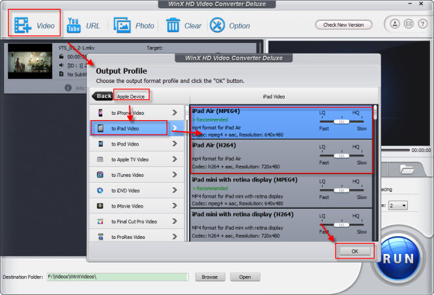The image size is (434, 295).
Task: Click the iPad device icon
Action: coord(100,128)
